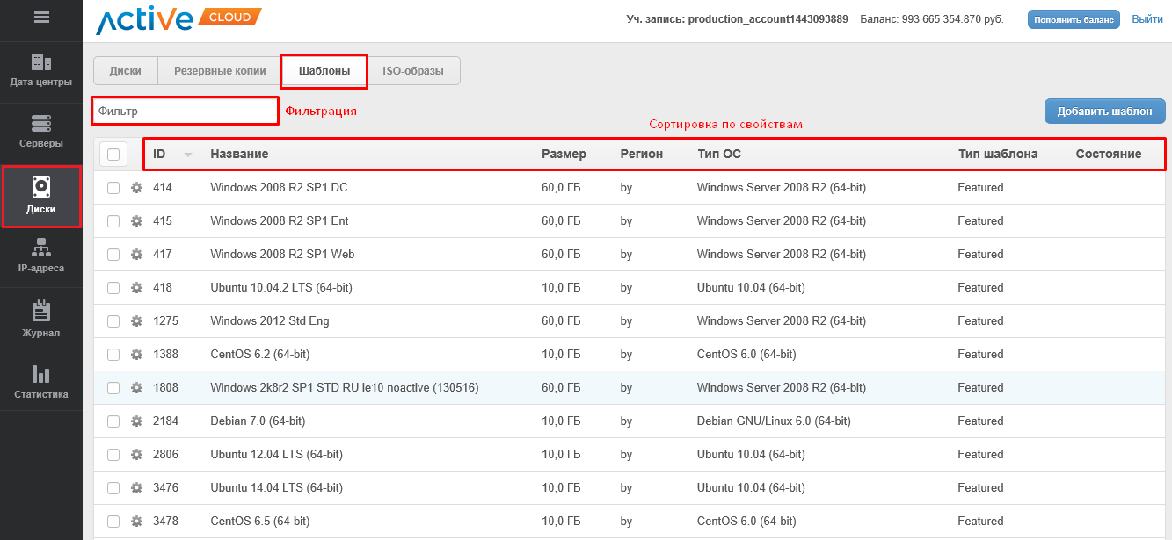This screenshot has width=1172, height=540.
Task: Click gear icon for template 414
Action: [136, 187]
